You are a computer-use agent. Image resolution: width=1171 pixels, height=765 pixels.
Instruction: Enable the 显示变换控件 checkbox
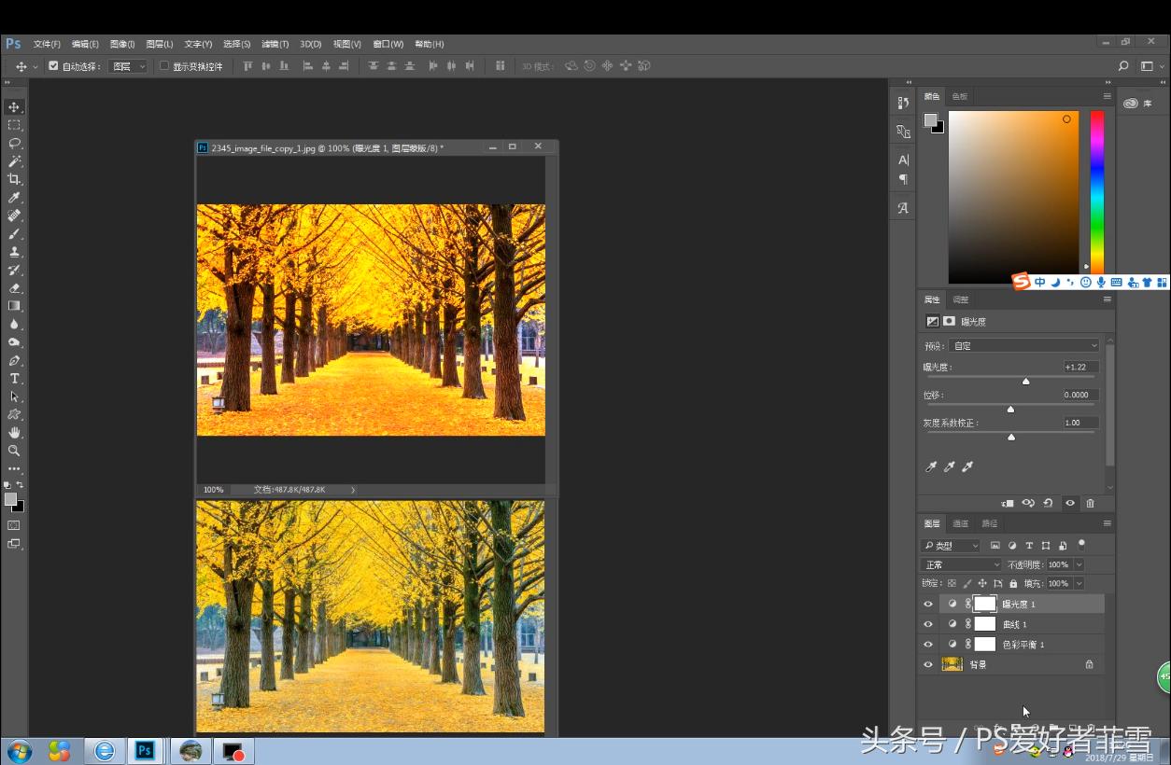(164, 66)
